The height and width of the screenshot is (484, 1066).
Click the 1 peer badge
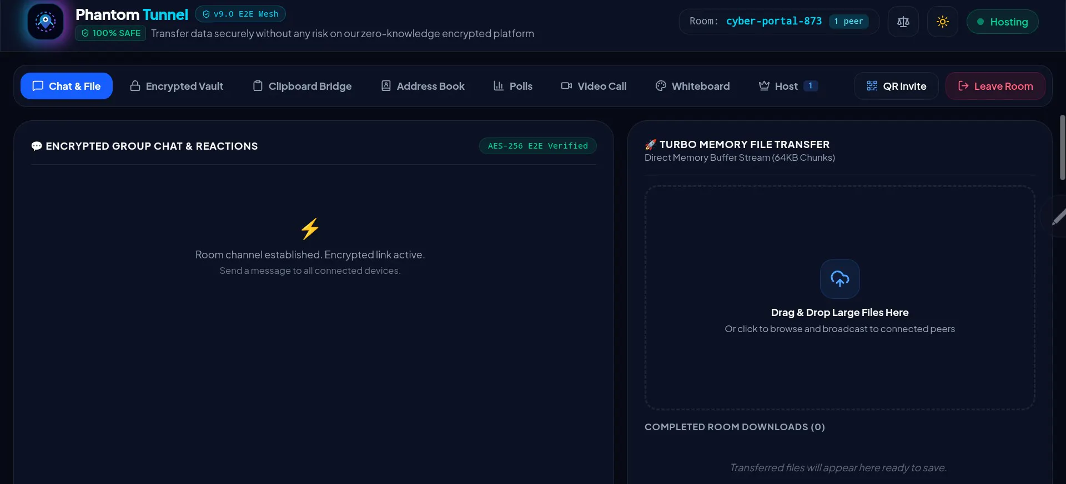[x=848, y=21]
